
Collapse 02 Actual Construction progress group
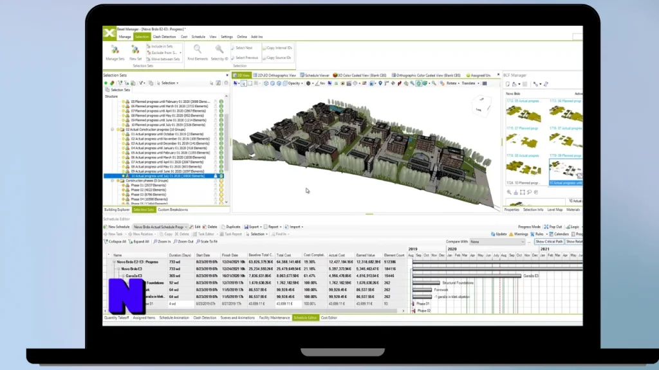pyautogui.click(x=113, y=130)
